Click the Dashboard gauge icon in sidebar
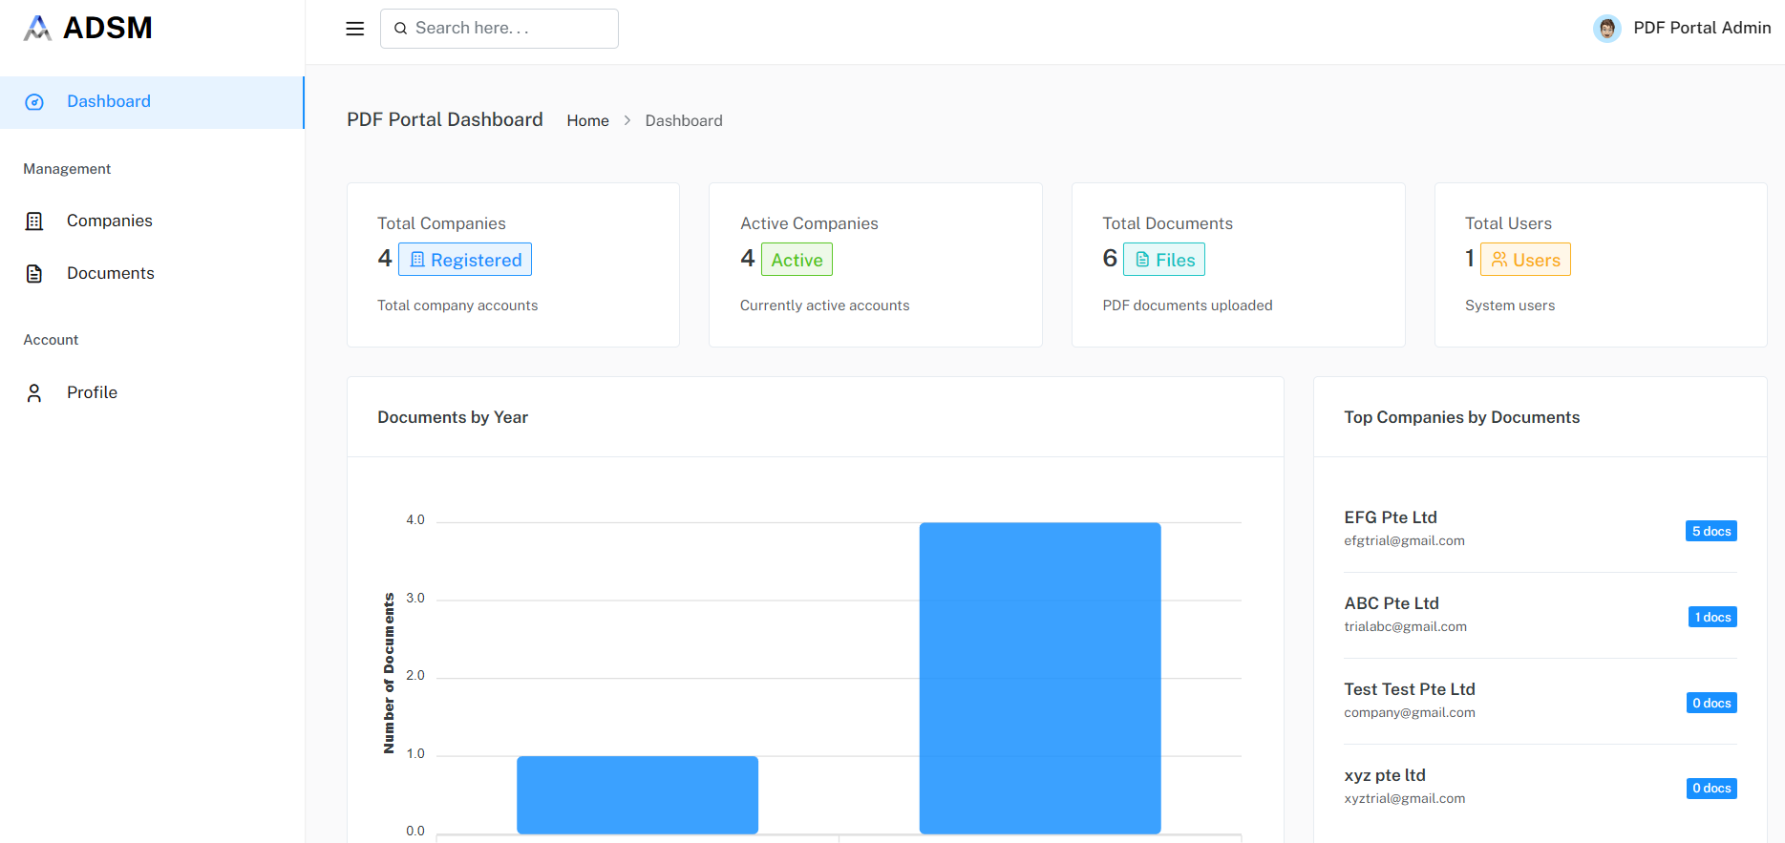This screenshot has height=843, width=1785. pos(34,102)
